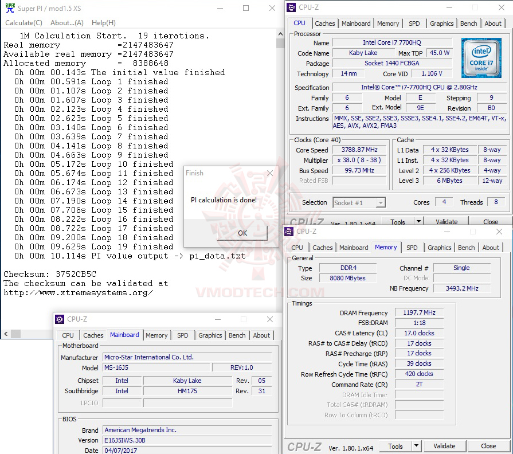Open the About menu in Super PI
513x454 pixels.
(x=68, y=22)
